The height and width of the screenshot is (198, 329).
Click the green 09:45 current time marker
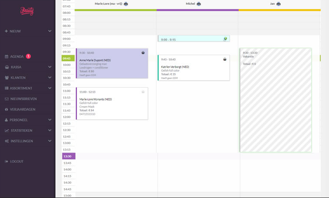(68, 58)
